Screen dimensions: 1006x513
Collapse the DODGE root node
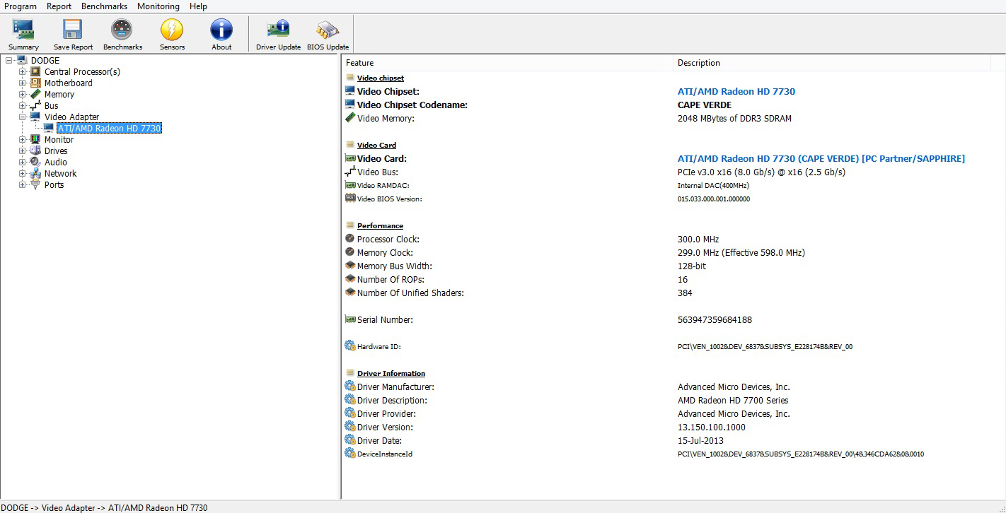[x=8, y=60]
